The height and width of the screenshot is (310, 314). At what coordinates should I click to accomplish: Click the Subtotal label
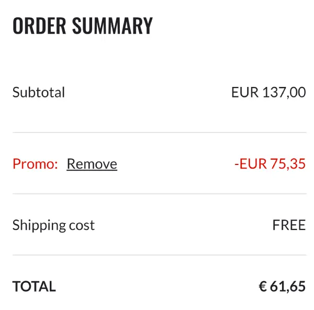pyautogui.click(x=39, y=92)
